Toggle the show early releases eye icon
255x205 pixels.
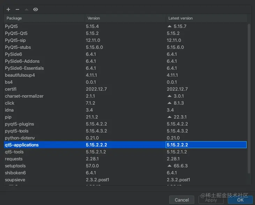click(x=36, y=9)
